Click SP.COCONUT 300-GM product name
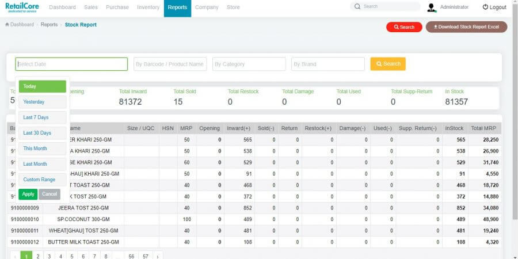Image resolution: width=518 pixels, height=259 pixels. click(x=83, y=219)
